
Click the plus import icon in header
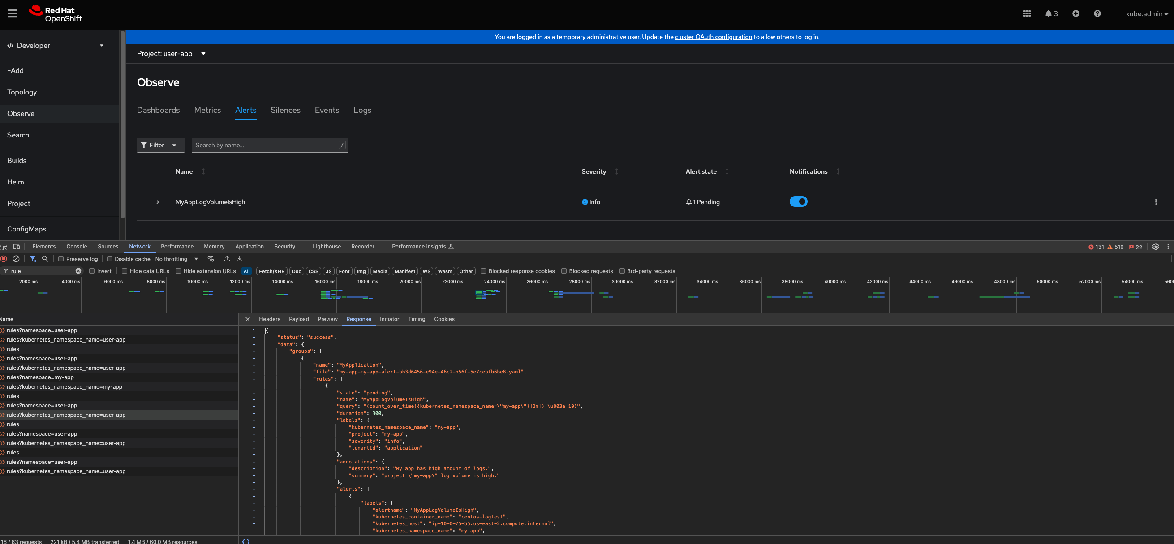(x=1075, y=14)
